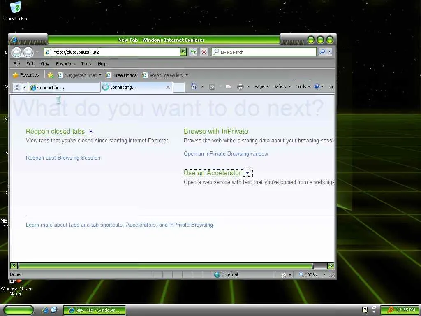Open the Tools menu in the menu bar

[x=86, y=64]
